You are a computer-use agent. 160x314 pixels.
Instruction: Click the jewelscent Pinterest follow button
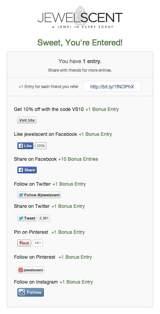coord(31,270)
